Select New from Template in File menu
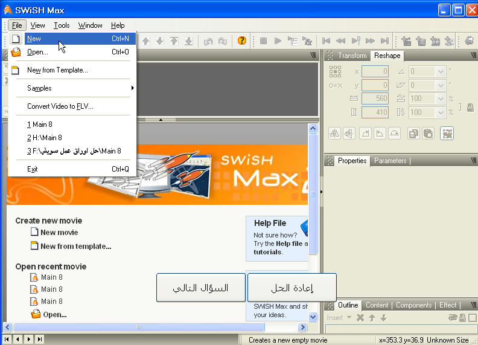Image resolution: width=478 pixels, height=345 pixels. point(57,70)
